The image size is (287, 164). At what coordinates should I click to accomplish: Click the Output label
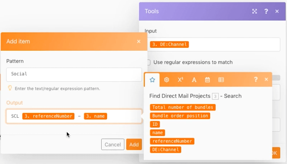[14, 103]
